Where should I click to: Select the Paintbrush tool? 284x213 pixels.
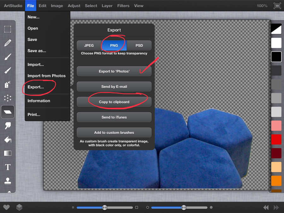tap(8, 57)
